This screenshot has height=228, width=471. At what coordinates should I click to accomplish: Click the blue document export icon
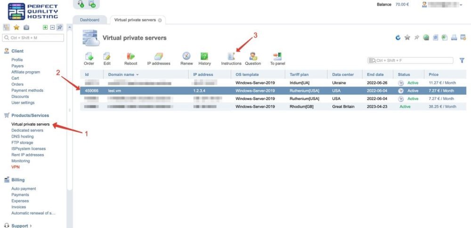[x=436, y=38]
